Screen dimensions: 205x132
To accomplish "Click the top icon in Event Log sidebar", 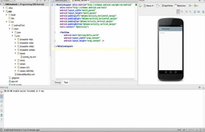I will pos(1,92).
